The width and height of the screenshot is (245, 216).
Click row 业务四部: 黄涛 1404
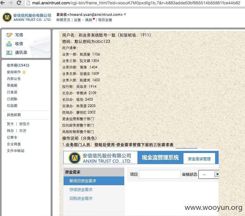pos(80,67)
